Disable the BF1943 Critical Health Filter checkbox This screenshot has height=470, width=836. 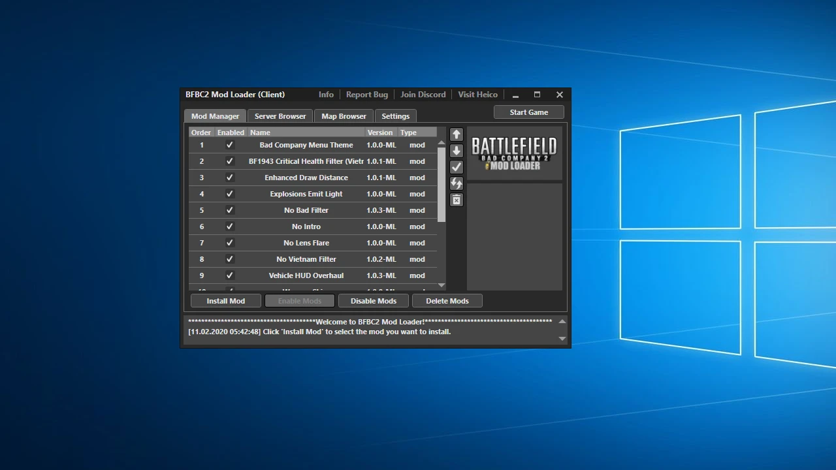click(230, 161)
